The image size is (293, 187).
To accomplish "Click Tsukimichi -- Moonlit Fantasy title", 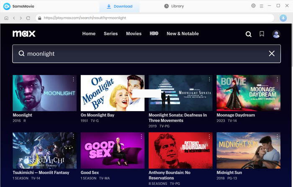I will pos(41,173).
